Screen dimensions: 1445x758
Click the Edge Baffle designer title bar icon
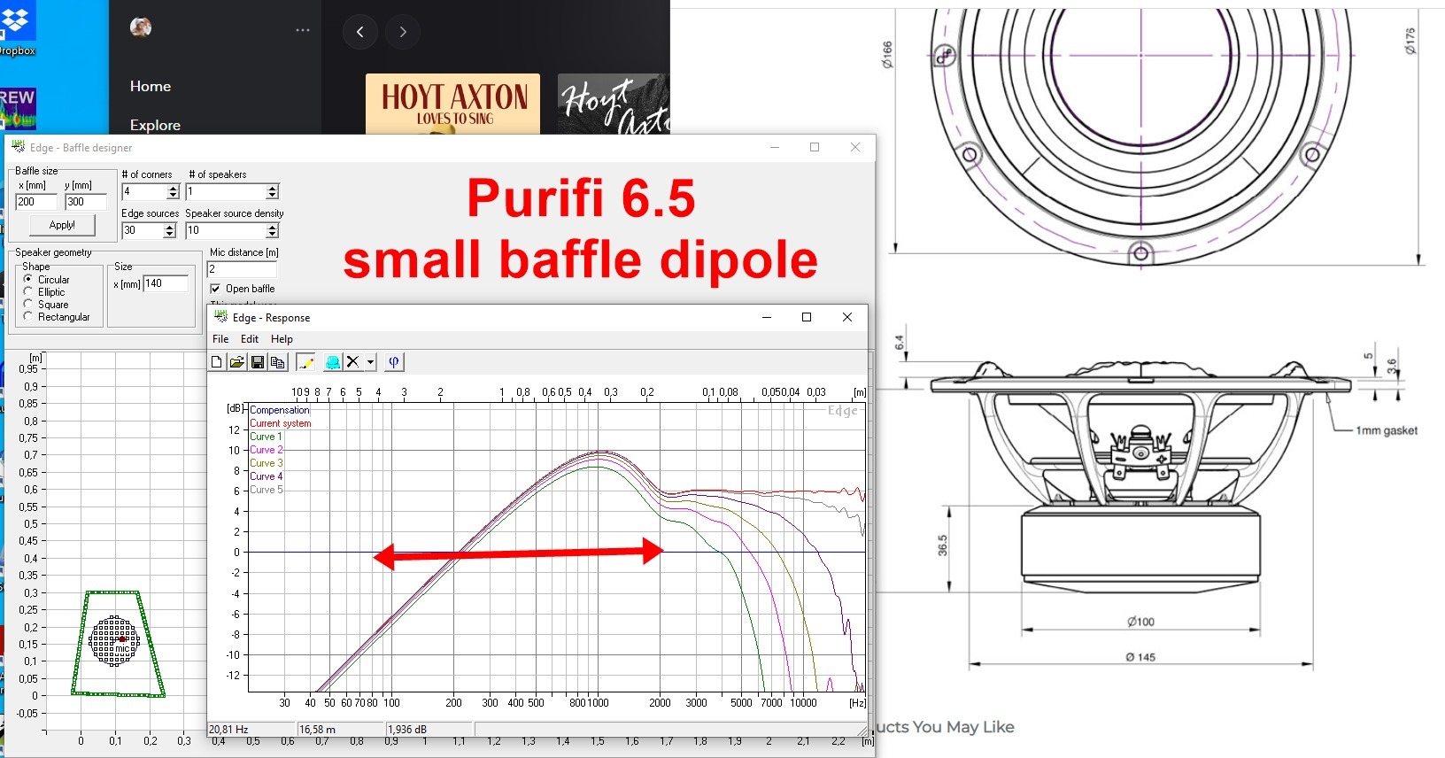[x=18, y=147]
